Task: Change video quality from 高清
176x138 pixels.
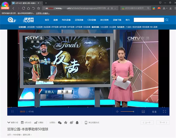Action: [154, 112]
